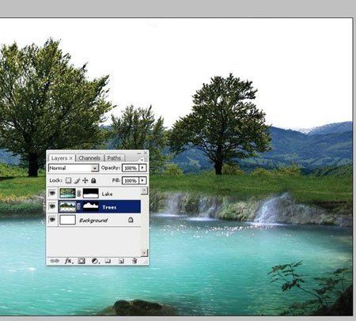The height and width of the screenshot is (321, 356).
Task: Select the Background layer thumbnail
Action: coord(67,220)
